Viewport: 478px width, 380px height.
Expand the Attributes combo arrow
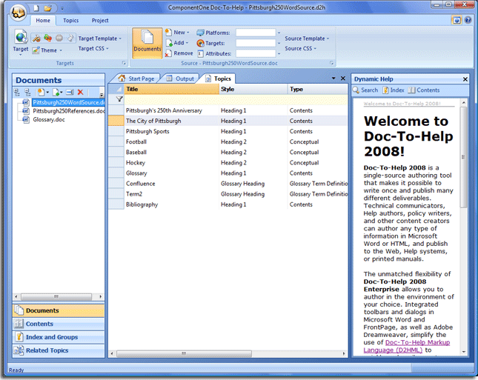(279, 53)
